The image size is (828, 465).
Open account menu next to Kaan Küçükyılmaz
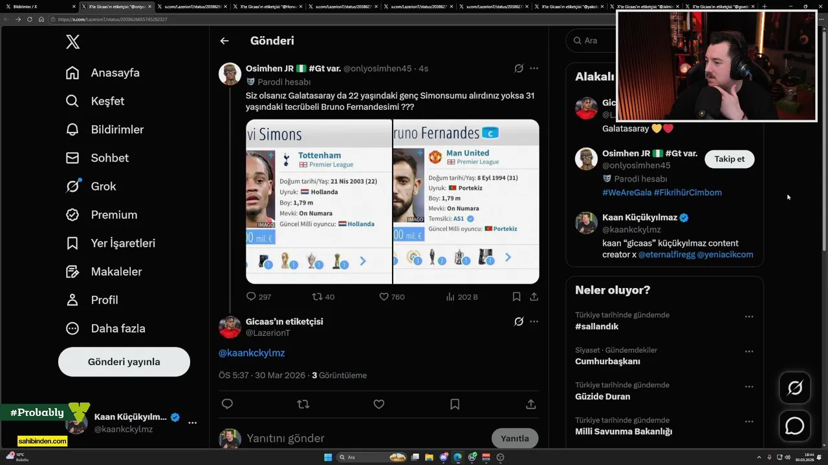pos(192,422)
